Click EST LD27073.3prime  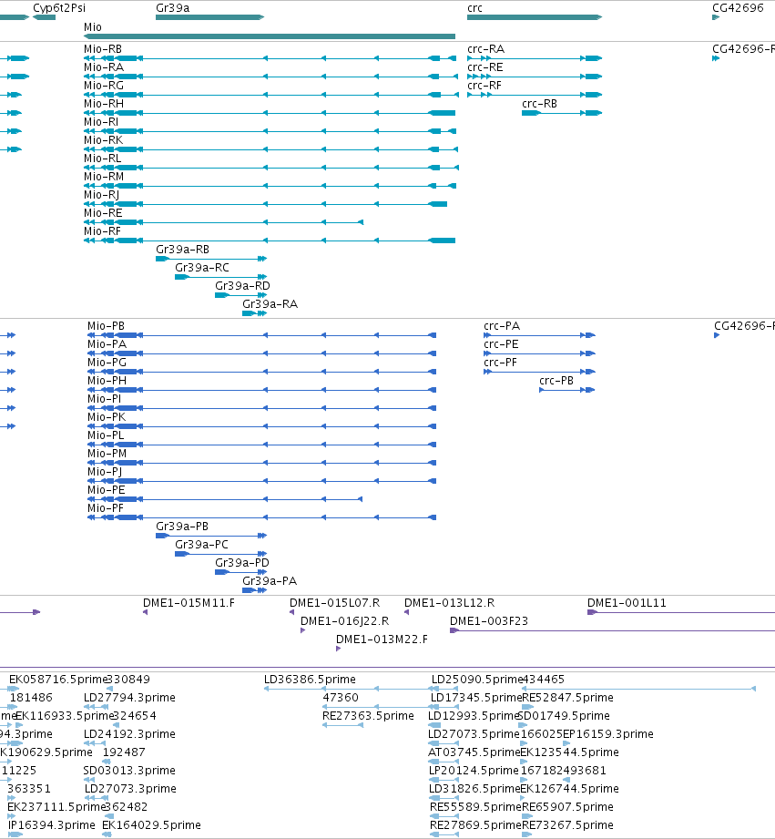click(x=130, y=788)
